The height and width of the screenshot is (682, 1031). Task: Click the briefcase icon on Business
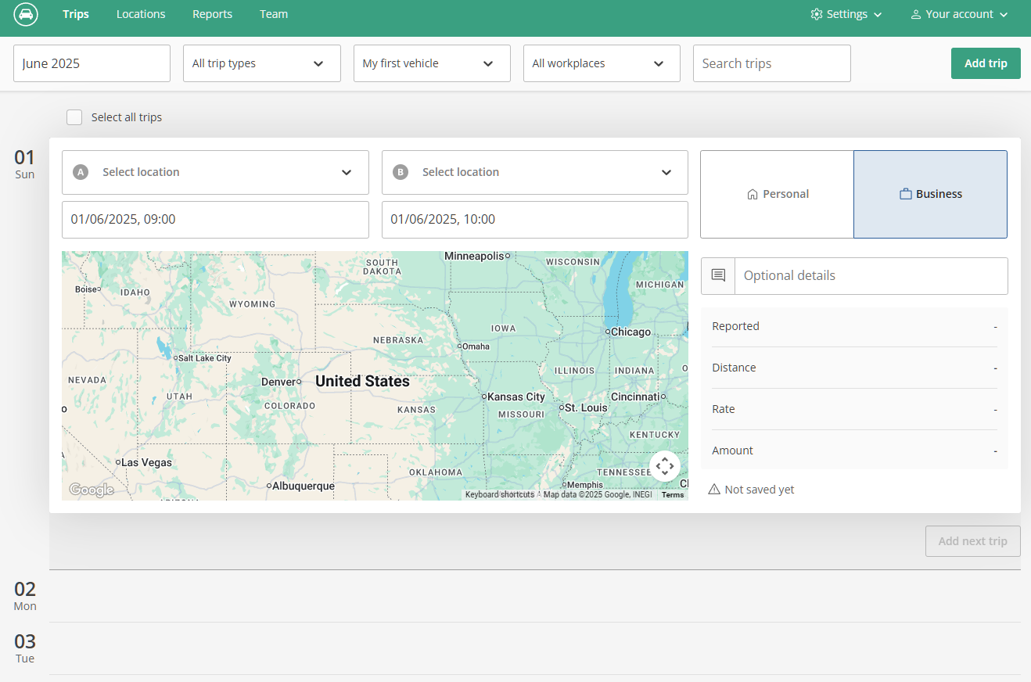pyautogui.click(x=906, y=194)
